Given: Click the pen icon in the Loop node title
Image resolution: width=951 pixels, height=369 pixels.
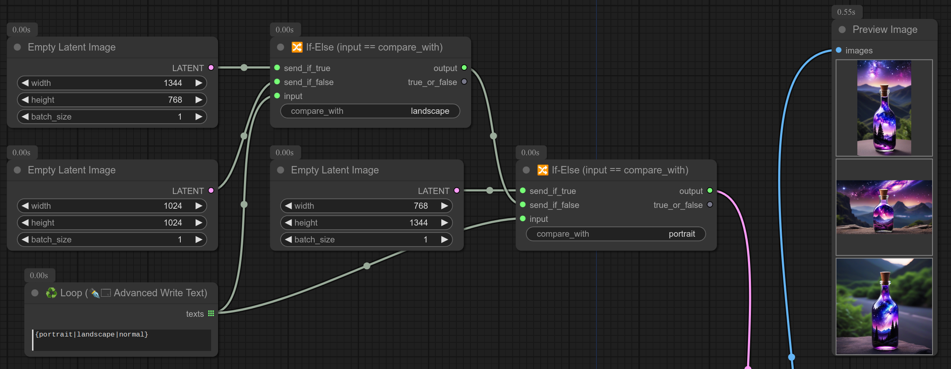Looking at the screenshot, I should pos(95,293).
